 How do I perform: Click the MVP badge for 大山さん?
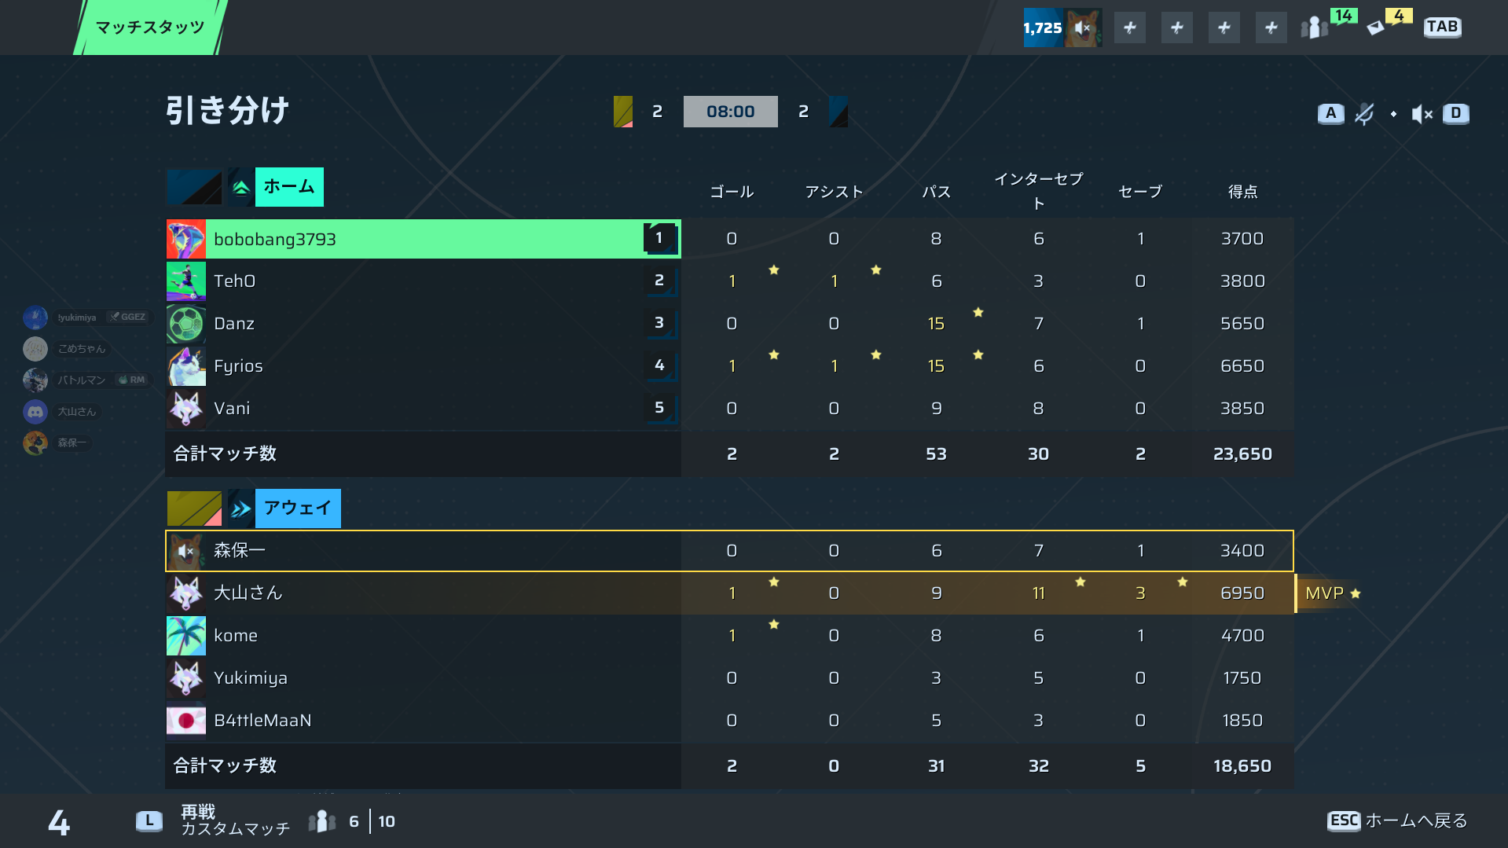pos(1331,593)
